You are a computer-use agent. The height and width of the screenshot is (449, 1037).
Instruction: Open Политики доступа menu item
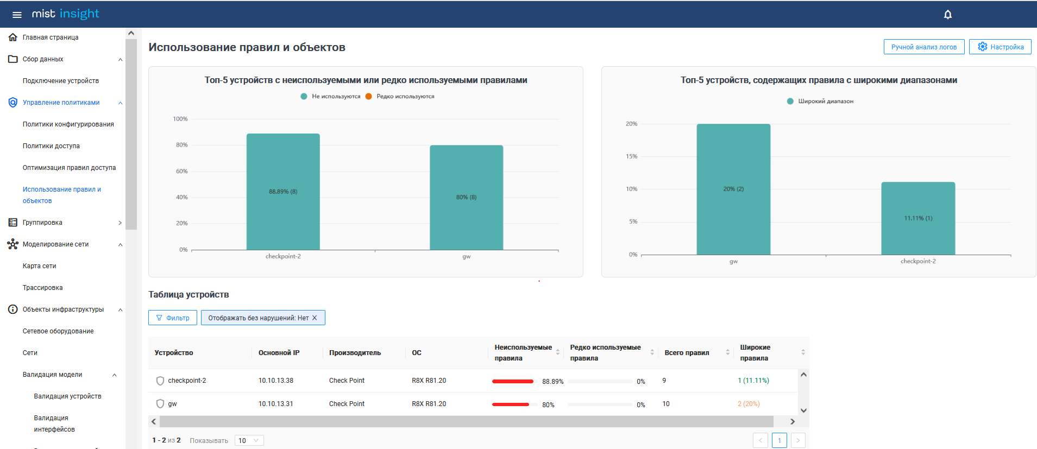(x=51, y=146)
